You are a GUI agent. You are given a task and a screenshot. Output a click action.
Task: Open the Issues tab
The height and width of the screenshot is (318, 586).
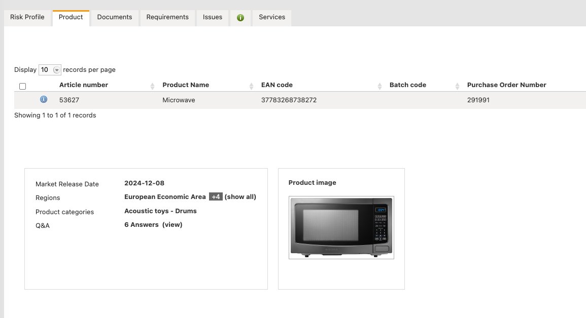point(212,17)
